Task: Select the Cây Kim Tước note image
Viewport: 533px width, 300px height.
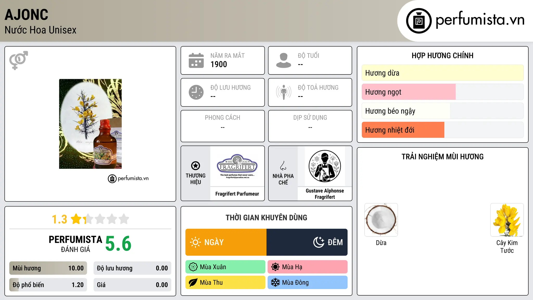Action: coord(507,220)
